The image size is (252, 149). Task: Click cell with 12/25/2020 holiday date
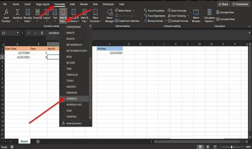110,53
